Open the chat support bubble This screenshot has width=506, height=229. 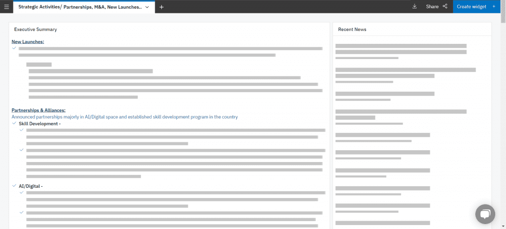point(485,214)
